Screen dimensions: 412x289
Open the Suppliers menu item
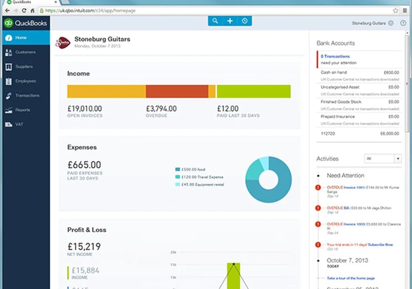[x=26, y=67]
